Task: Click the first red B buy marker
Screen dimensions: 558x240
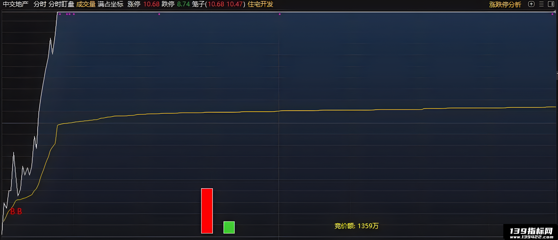Action: click(12, 211)
